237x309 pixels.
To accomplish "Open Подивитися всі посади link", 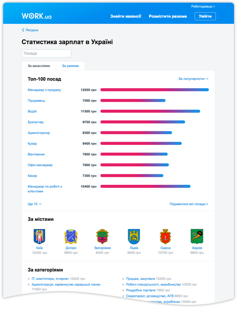I will (189, 204).
